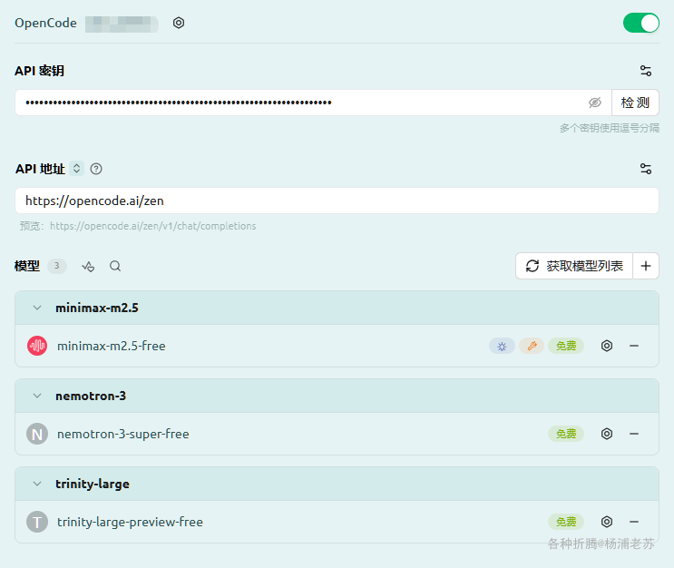The image size is (674, 568).
Task: Click the 模型 section label
Action: (x=27, y=266)
